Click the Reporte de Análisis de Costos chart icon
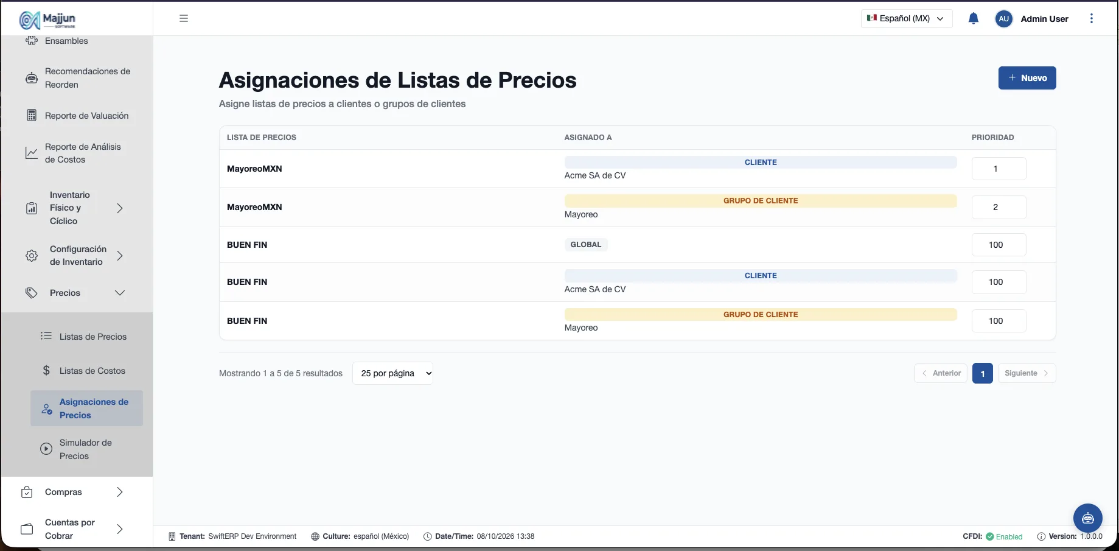Screen dimensions: 1119x551 click(32, 153)
